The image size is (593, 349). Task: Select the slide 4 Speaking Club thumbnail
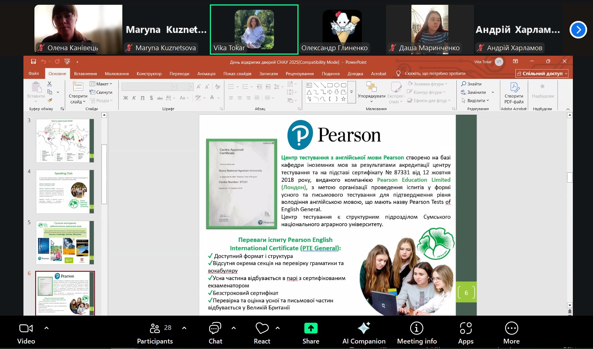tap(65, 191)
